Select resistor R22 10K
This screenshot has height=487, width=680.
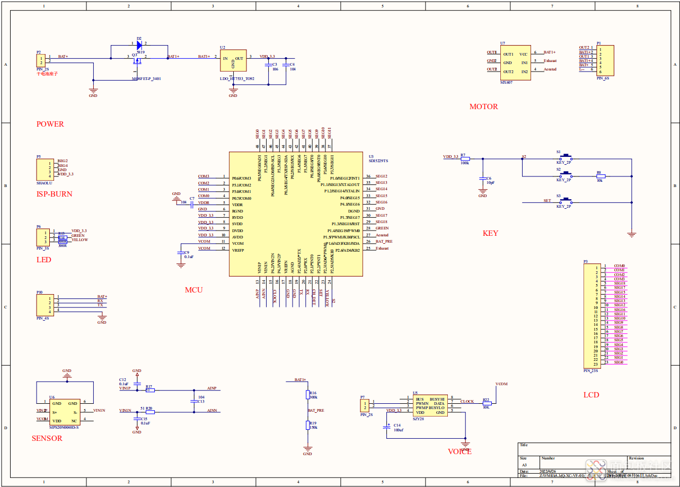pos(487,402)
